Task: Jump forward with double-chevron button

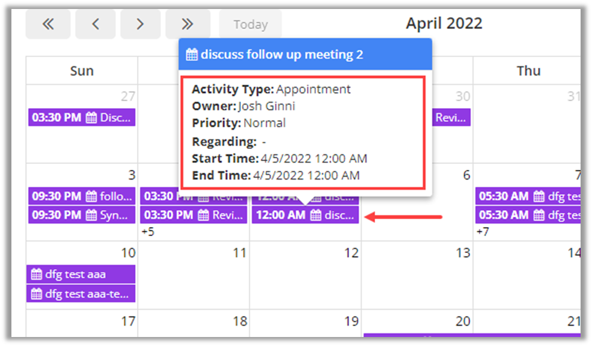Action: (x=188, y=24)
